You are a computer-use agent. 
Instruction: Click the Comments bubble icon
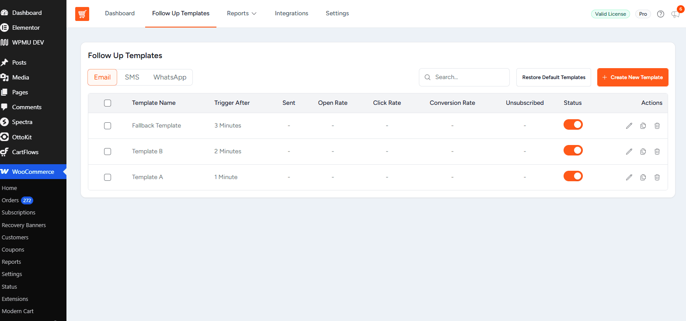tap(4, 107)
